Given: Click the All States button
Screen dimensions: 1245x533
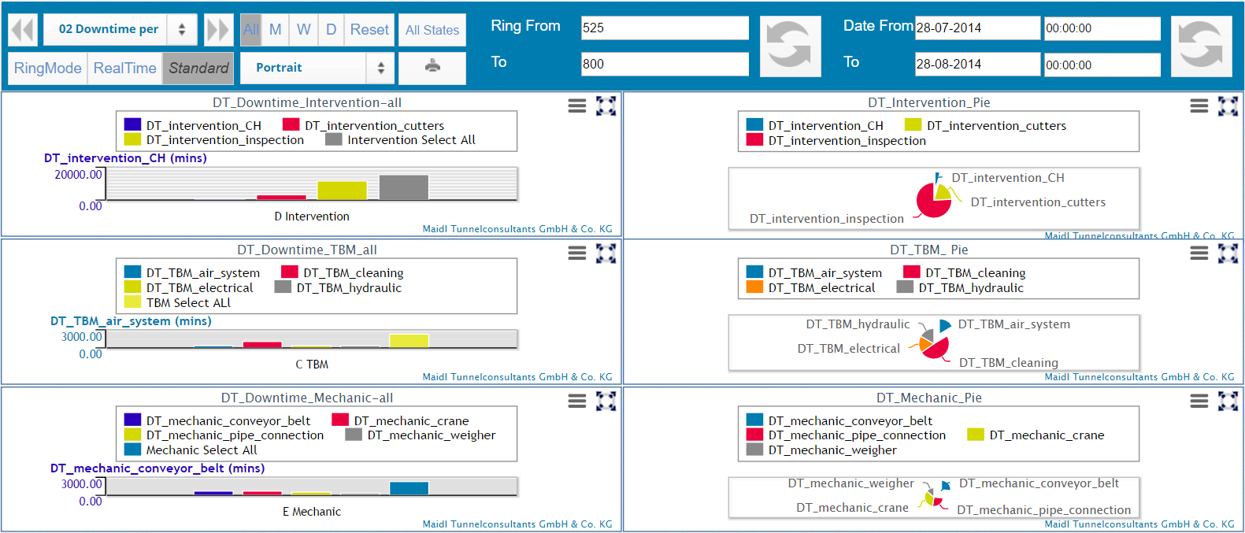Looking at the screenshot, I should 432,30.
